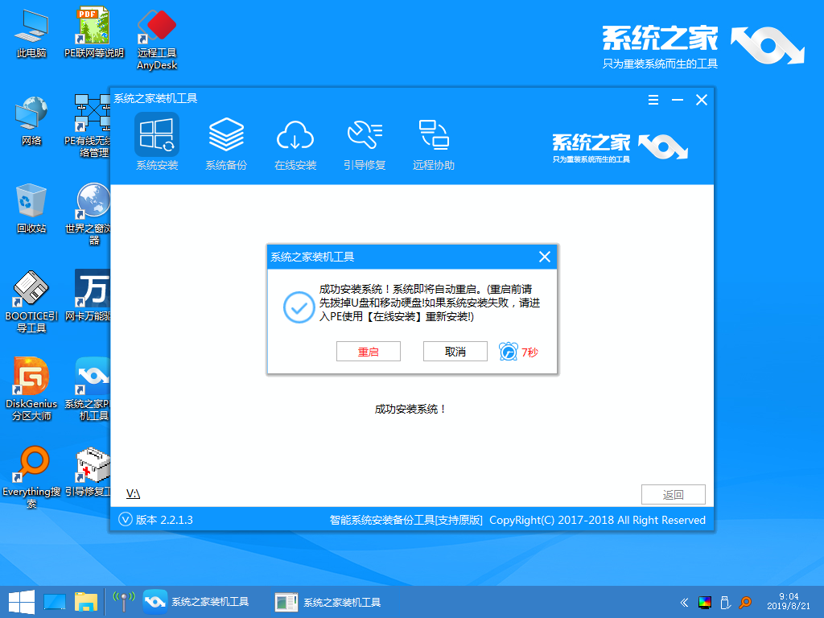Open 回收站 recycle bin icon

pos(31,208)
